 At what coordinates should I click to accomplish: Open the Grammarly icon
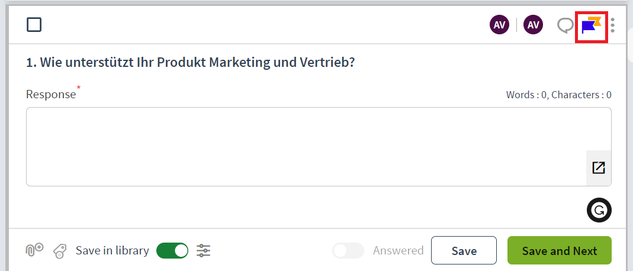599,209
